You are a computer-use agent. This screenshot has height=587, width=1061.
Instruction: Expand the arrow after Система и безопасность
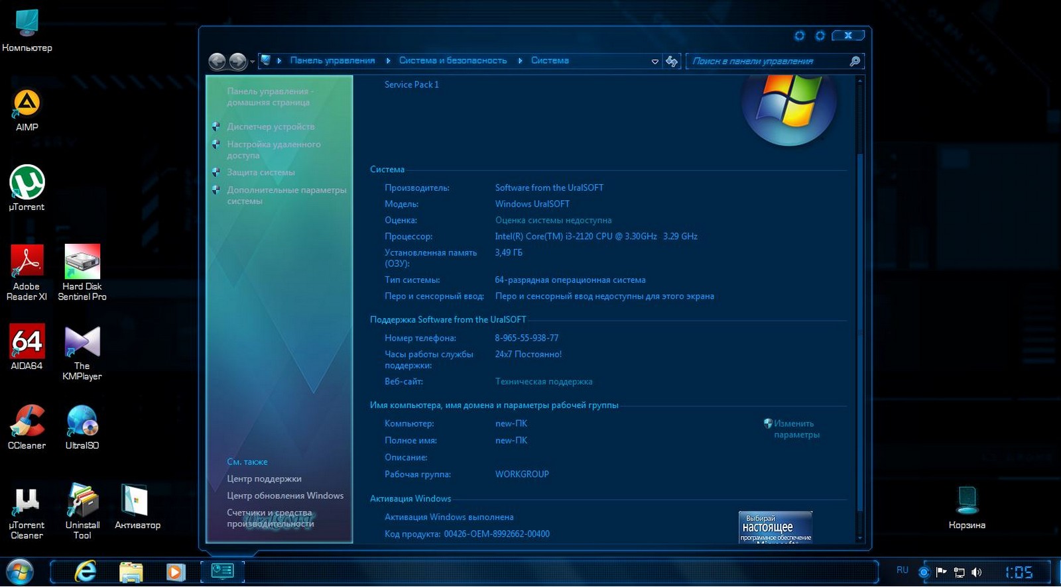pos(520,60)
